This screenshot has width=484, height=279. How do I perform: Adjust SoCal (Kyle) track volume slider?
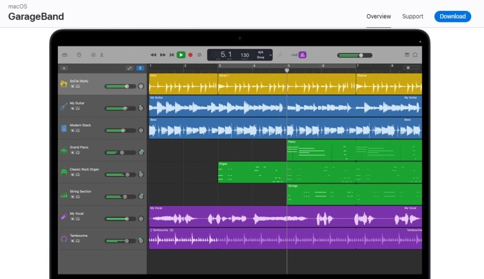click(x=121, y=87)
